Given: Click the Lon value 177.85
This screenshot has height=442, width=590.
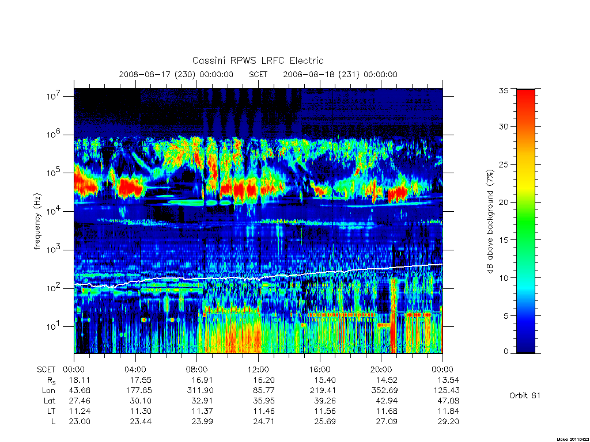Looking at the screenshot, I should click(139, 391).
